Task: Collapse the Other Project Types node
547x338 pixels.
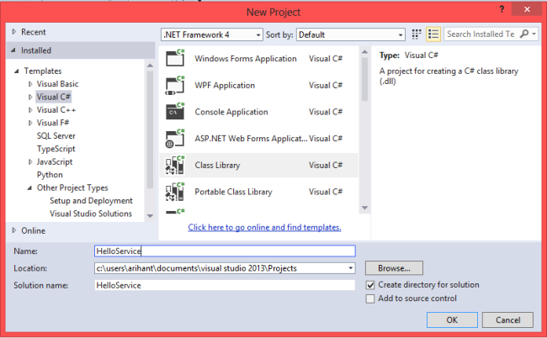Action: click(x=29, y=187)
